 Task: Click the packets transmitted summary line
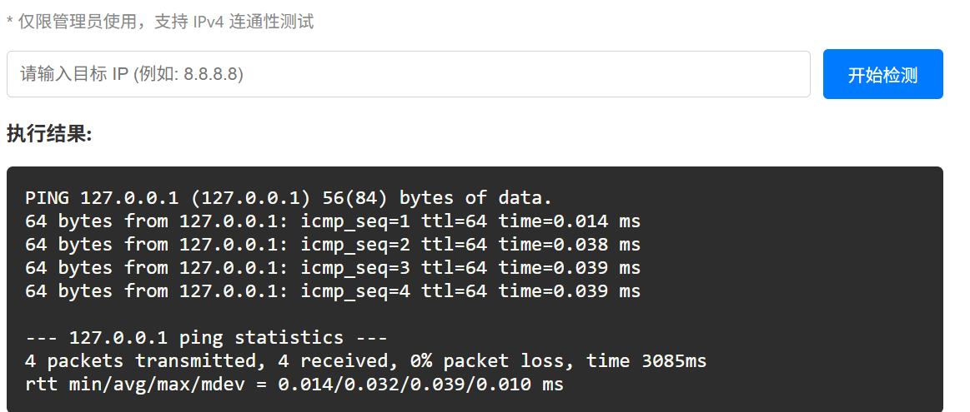[x=365, y=361]
